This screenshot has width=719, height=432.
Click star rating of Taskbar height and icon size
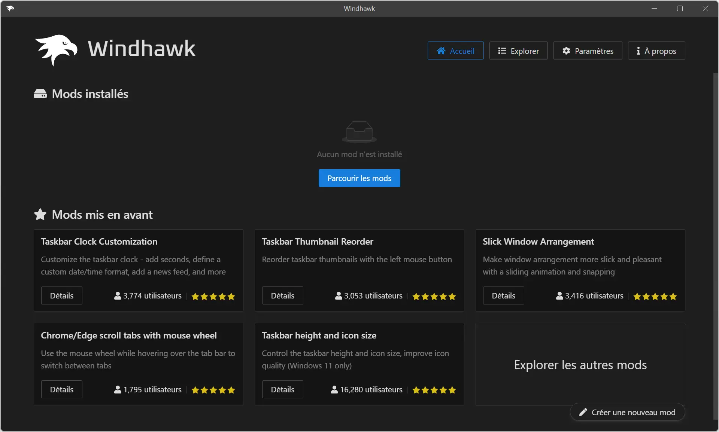(x=434, y=390)
